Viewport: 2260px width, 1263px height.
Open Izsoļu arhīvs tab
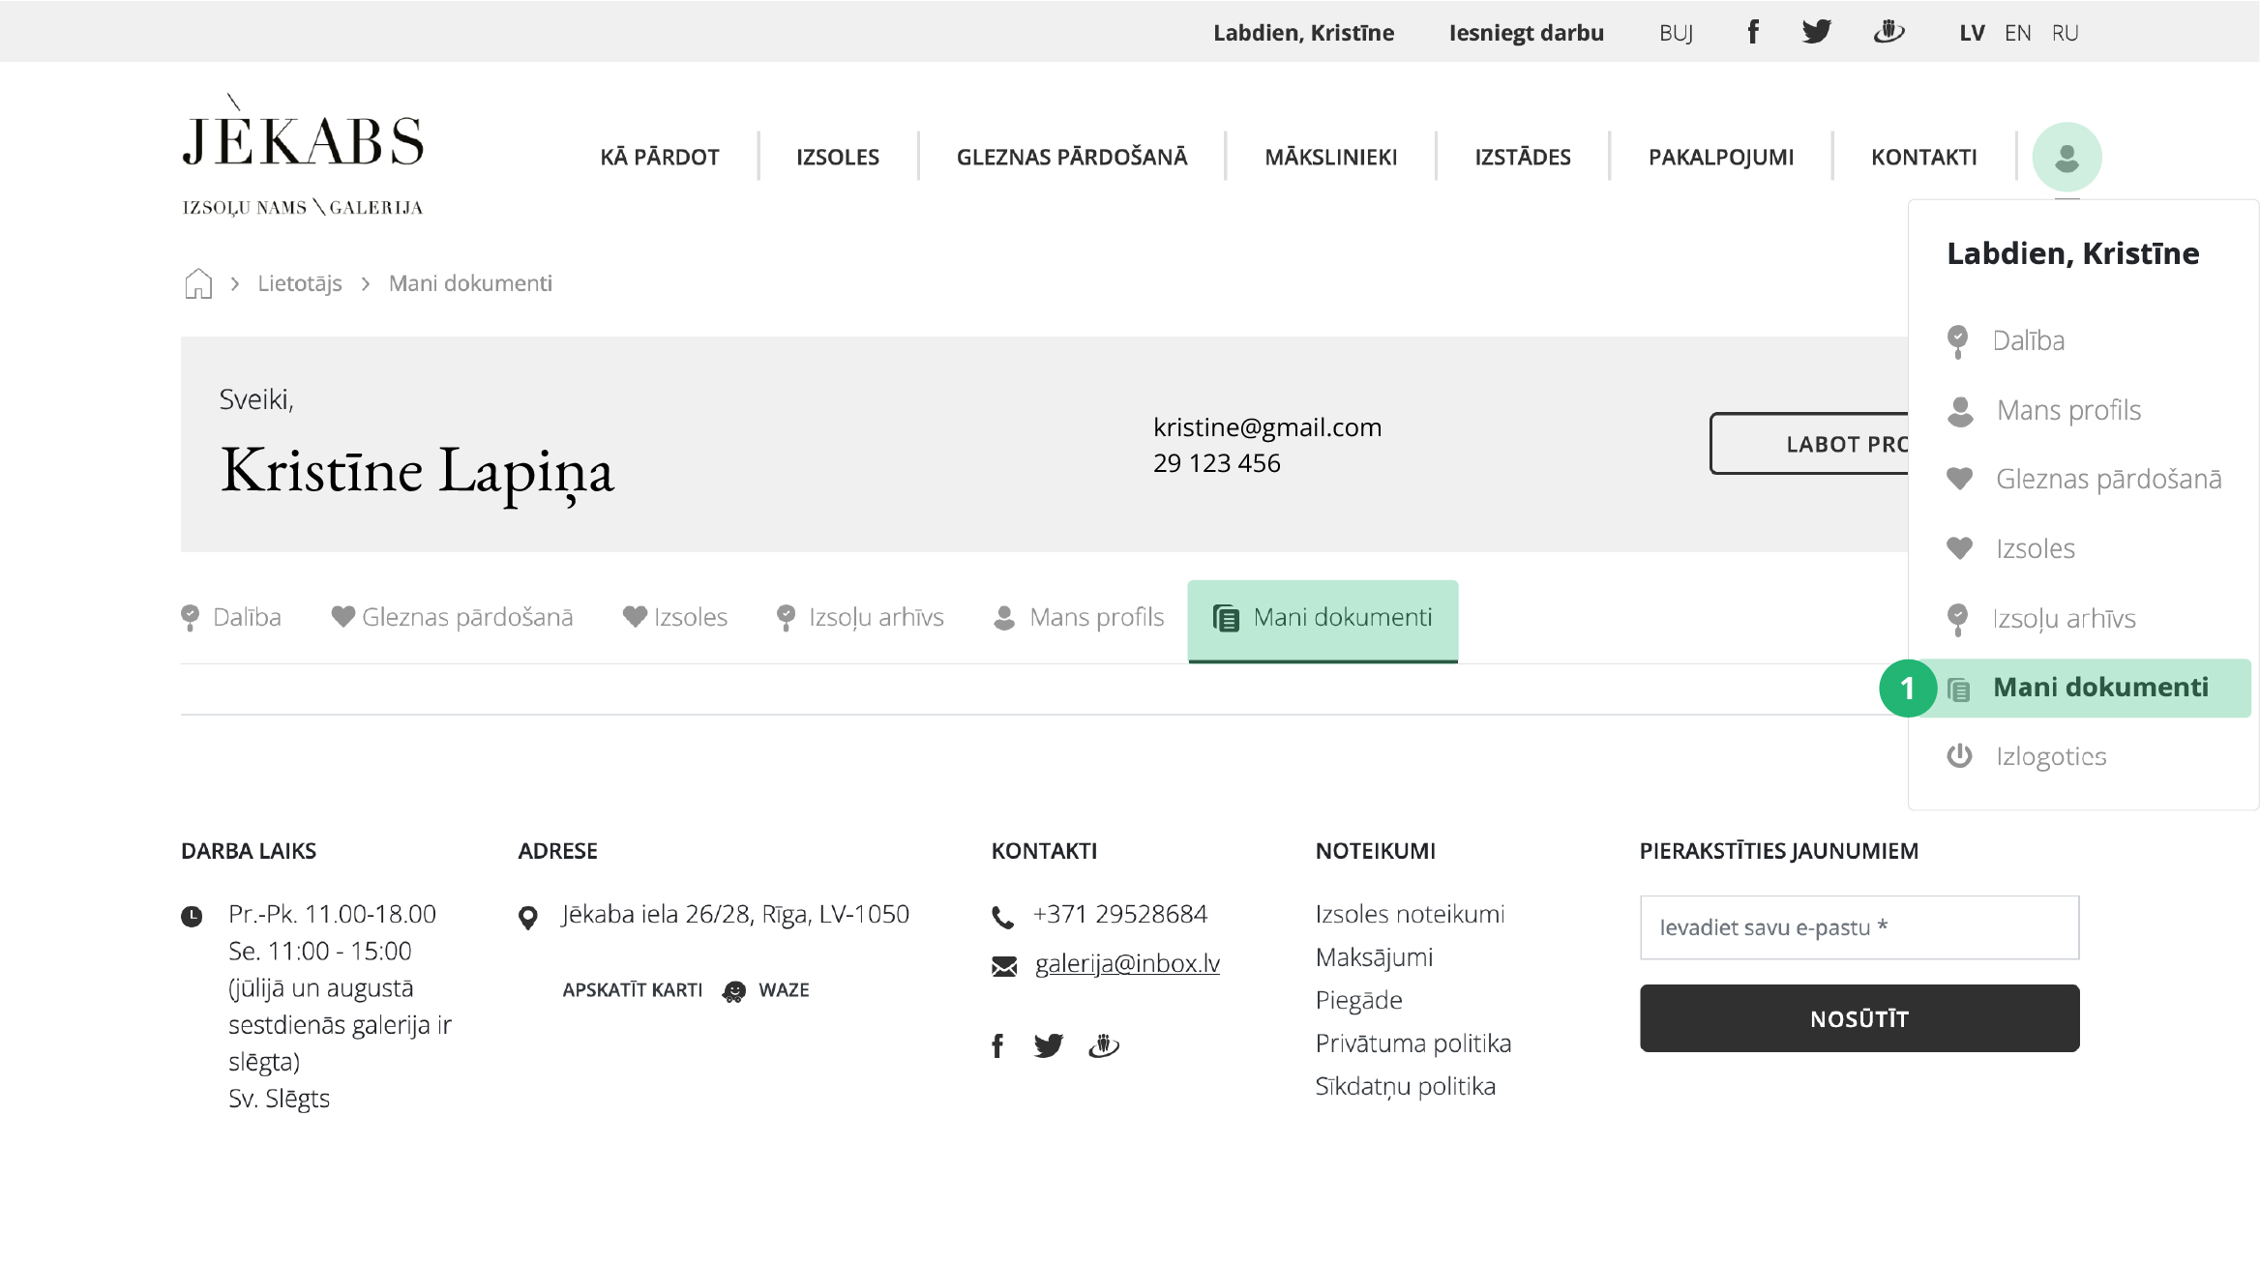click(x=860, y=617)
